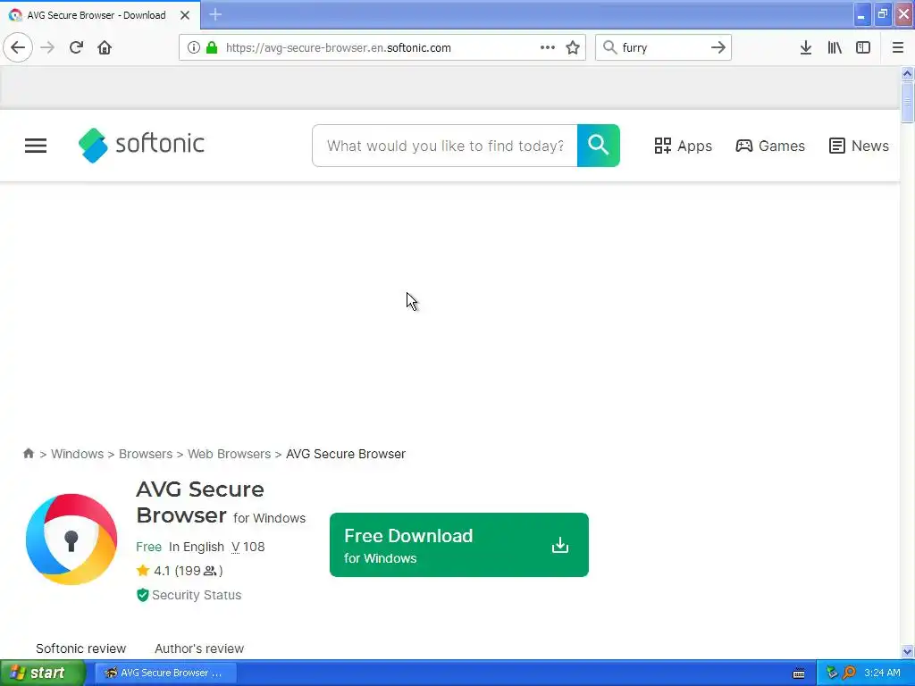Click the AVG Secure Browser app logo
915x686 pixels.
(71, 539)
